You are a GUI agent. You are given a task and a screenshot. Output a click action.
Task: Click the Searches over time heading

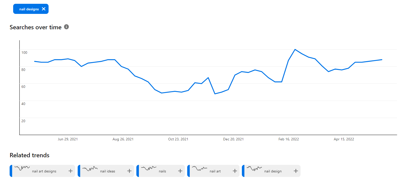point(36,27)
